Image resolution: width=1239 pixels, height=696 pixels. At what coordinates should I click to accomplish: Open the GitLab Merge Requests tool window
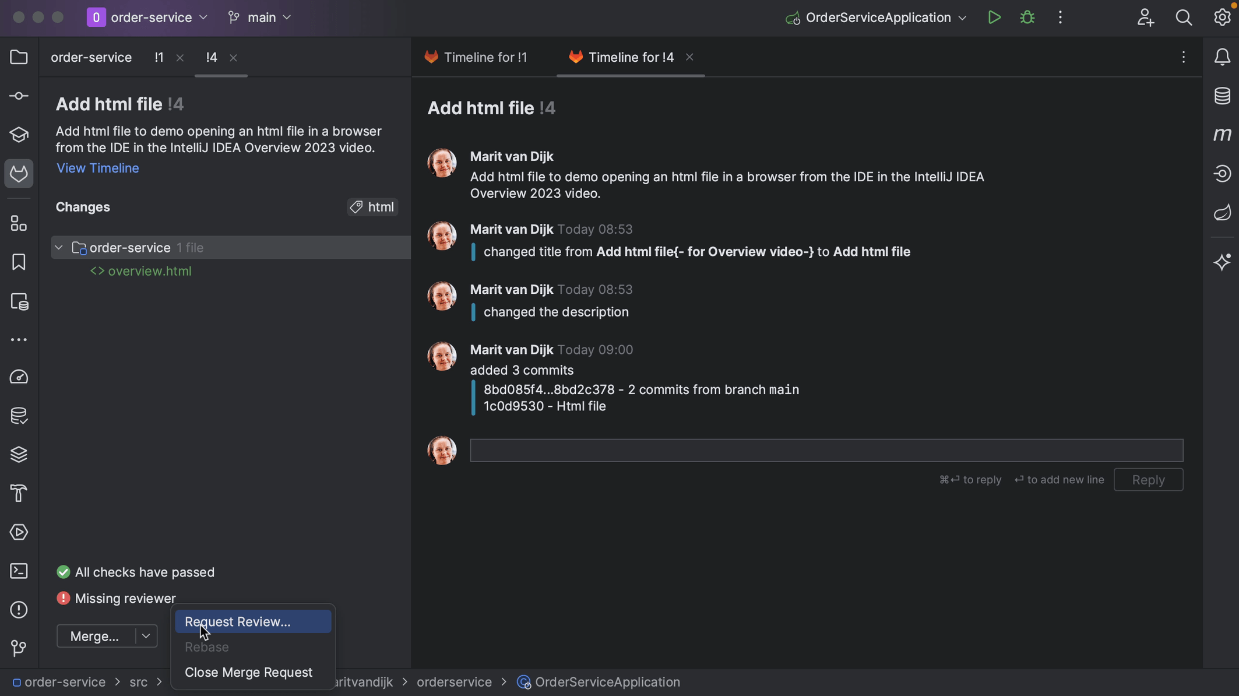19,174
